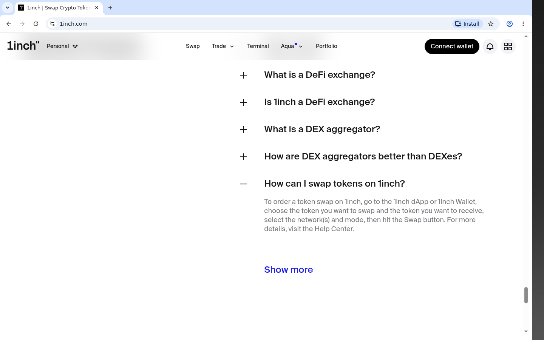Open the Terminal nav item

click(258, 46)
